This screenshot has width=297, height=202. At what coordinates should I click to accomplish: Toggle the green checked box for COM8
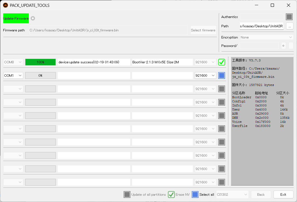coord(222,62)
